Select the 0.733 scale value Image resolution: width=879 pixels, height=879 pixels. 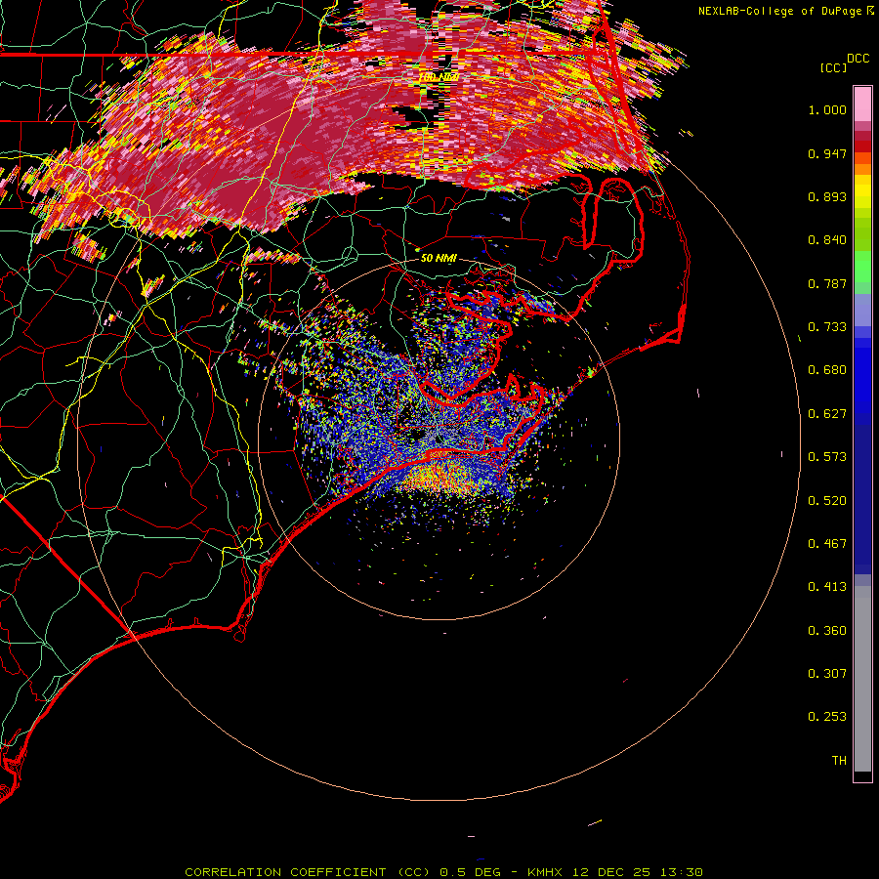click(x=827, y=327)
